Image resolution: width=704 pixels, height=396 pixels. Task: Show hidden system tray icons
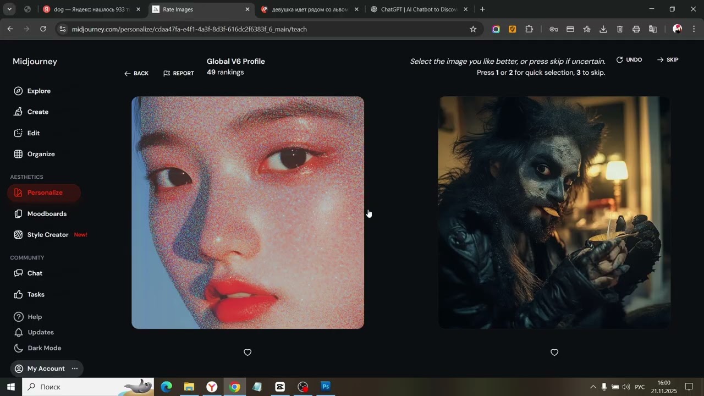click(x=593, y=387)
